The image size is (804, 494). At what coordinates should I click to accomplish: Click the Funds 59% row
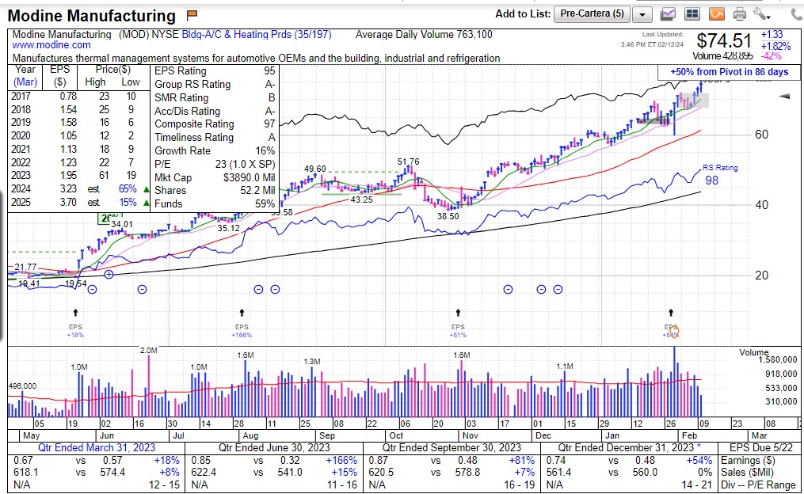click(215, 203)
